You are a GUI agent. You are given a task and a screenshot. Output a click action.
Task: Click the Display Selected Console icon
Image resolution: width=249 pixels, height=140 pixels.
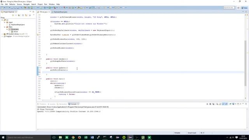coord(233,104)
